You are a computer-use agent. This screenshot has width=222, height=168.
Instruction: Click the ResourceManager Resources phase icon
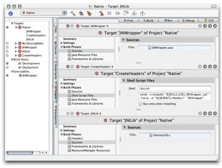click(70, 151)
